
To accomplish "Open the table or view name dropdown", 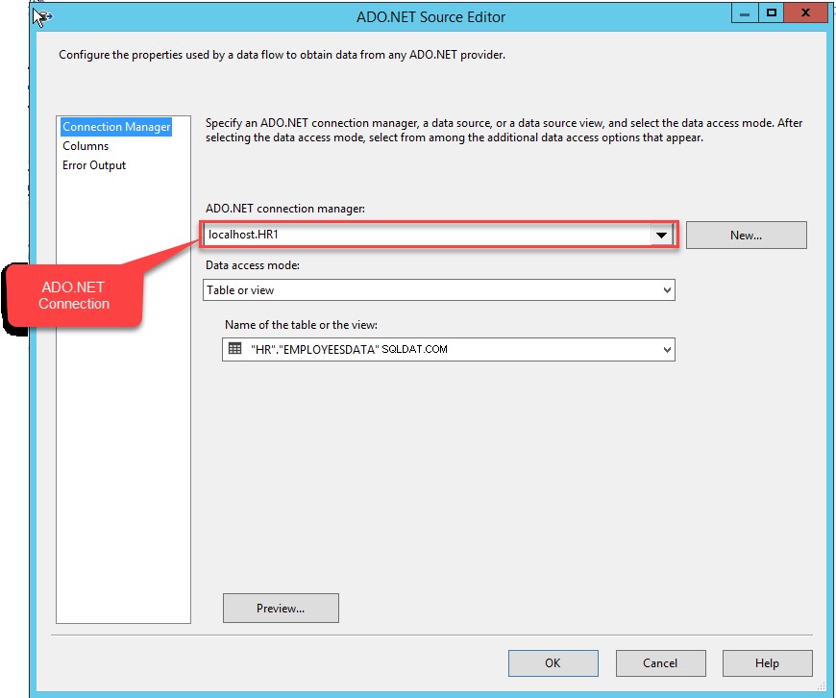I will [667, 350].
